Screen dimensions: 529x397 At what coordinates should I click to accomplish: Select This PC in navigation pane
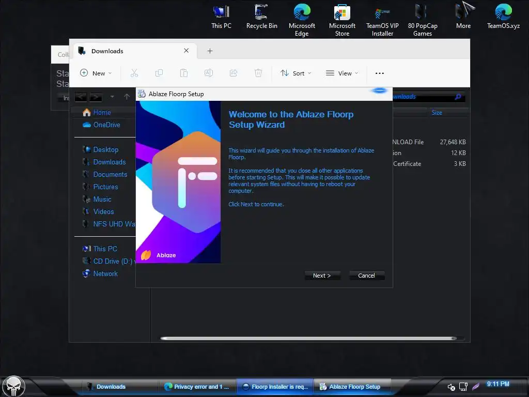tap(100, 249)
